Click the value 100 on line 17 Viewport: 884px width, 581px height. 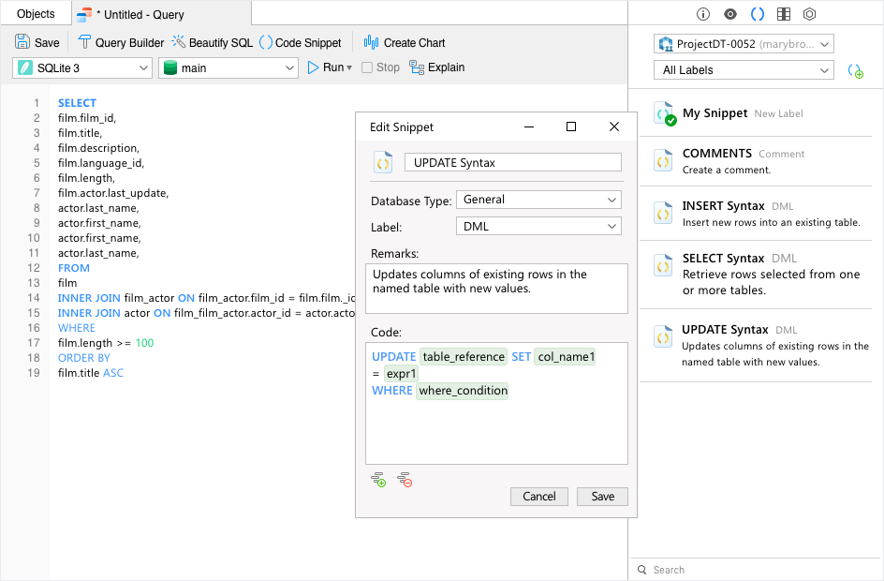point(144,343)
